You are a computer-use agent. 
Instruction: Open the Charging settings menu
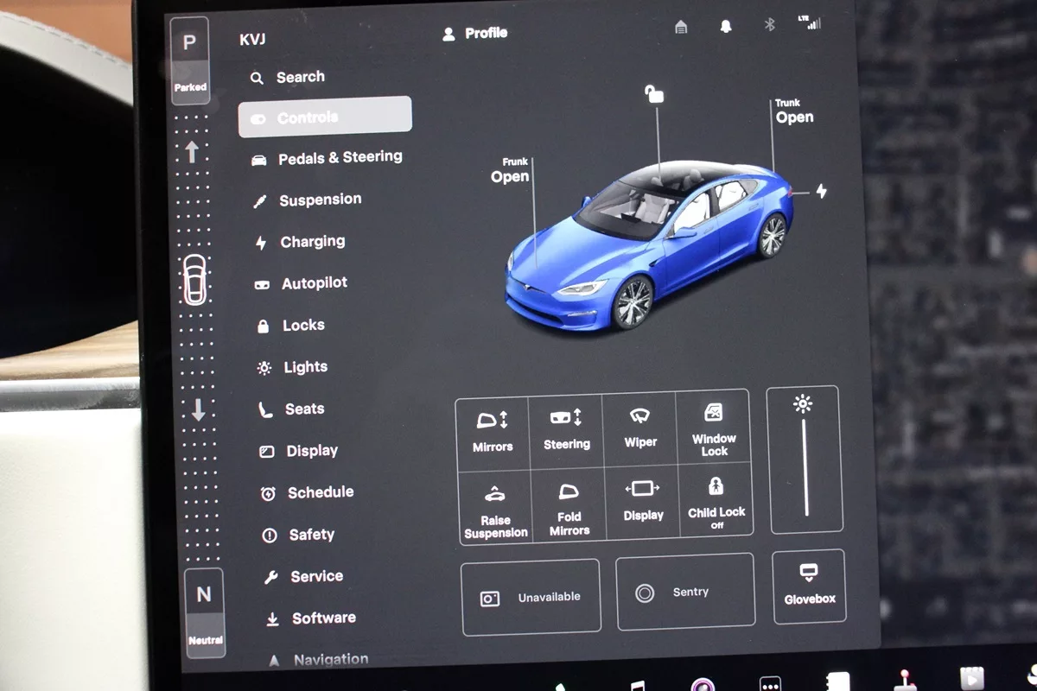click(311, 242)
